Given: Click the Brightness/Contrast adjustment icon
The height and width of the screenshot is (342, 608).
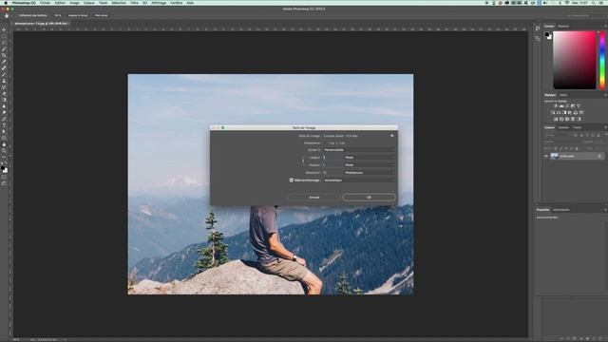Looking at the screenshot, I should click(556, 105).
